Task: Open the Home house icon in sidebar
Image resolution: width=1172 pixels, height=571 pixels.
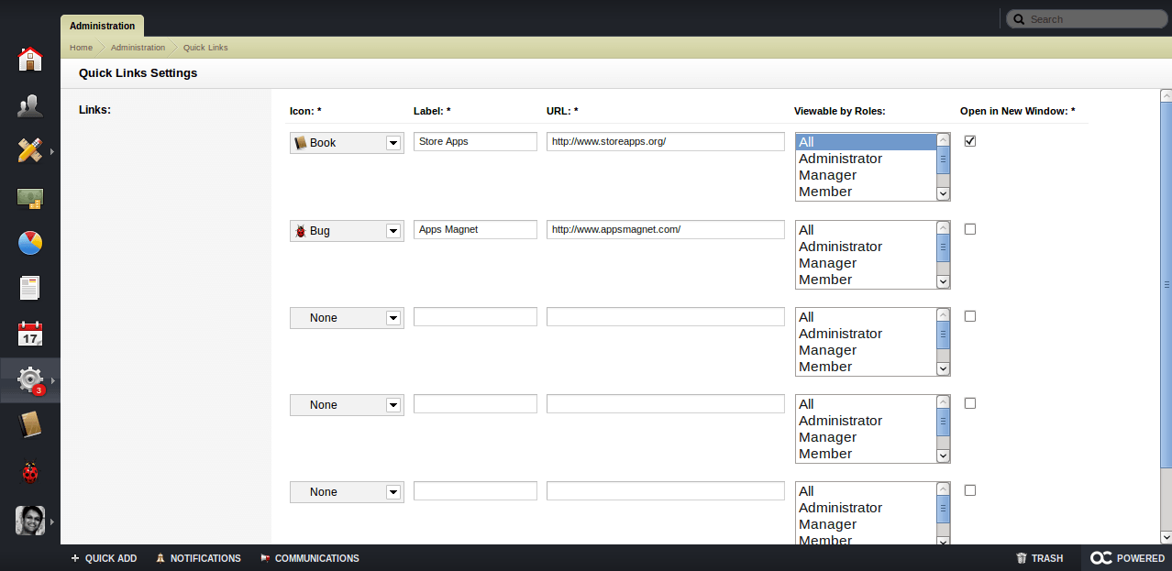Action: [x=30, y=60]
